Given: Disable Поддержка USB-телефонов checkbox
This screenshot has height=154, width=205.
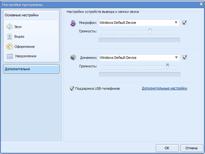Looking at the screenshot, I should 72,88.
